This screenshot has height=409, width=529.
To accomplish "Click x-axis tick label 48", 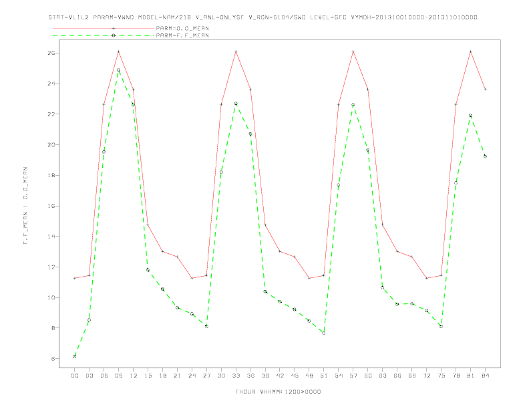I will (x=309, y=376).
